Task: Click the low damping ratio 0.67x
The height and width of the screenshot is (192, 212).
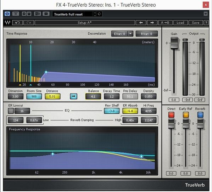Action: pos(34,120)
